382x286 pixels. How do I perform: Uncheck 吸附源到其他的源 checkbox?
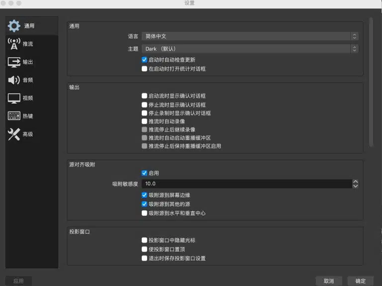(144, 204)
